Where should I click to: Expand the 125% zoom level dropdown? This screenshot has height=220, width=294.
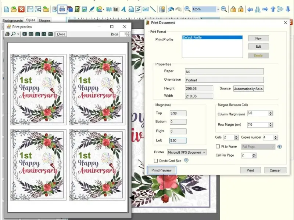point(218,9)
